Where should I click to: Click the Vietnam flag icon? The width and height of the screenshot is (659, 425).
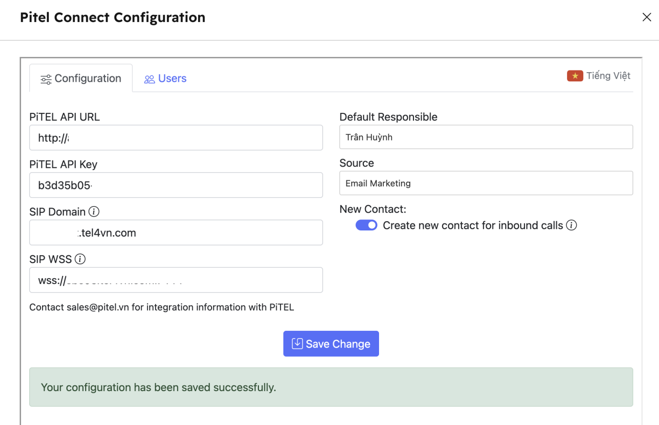coord(575,76)
